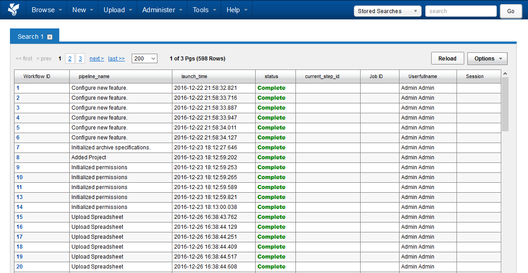Go to page 2 of results
This screenshot has height=273, width=528.
[x=70, y=59]
